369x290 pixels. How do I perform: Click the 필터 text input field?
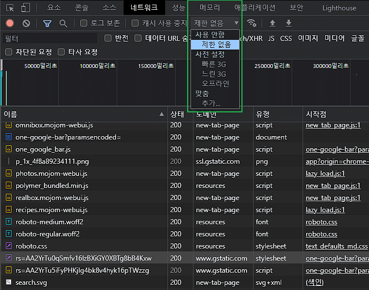tap(50, 38)
